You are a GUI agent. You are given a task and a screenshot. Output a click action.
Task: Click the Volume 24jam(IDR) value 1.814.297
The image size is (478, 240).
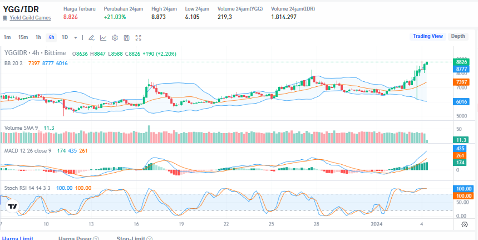284,17
